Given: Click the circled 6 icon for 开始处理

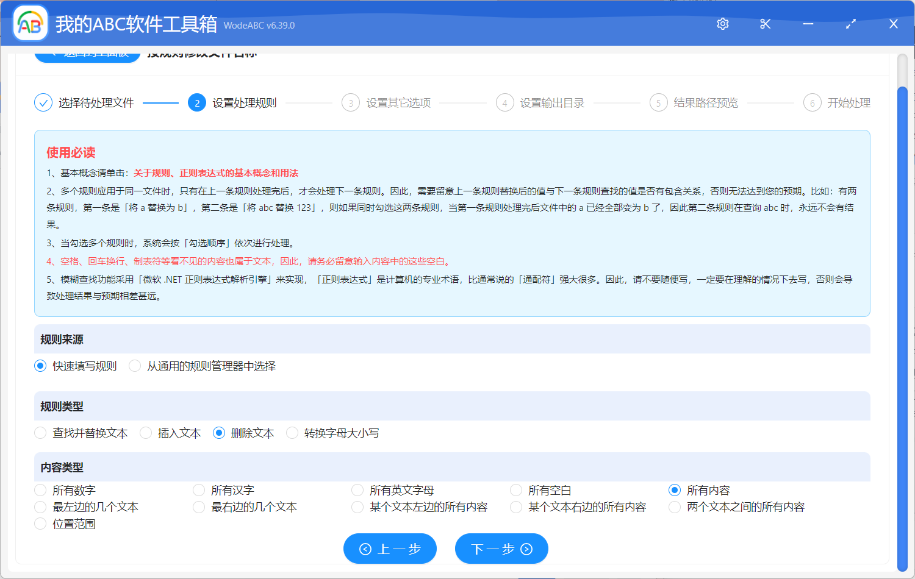Looking at the screenshot, I should tap(812, 102).
